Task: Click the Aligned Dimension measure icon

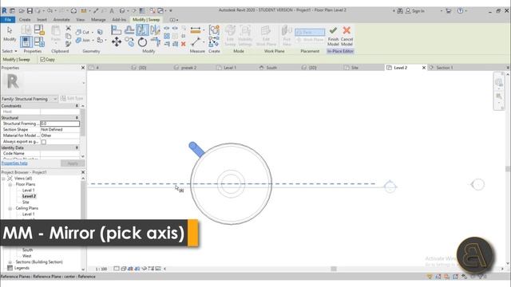Action: pyautogui.click(x=196, y=30)
